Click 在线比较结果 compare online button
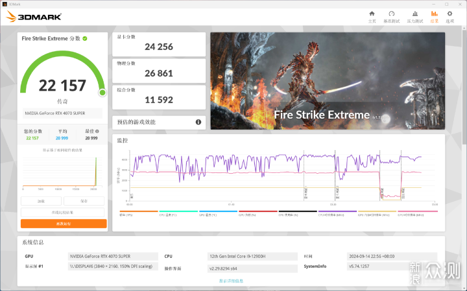Screen dimensions: 467x291 click(62, 213)
